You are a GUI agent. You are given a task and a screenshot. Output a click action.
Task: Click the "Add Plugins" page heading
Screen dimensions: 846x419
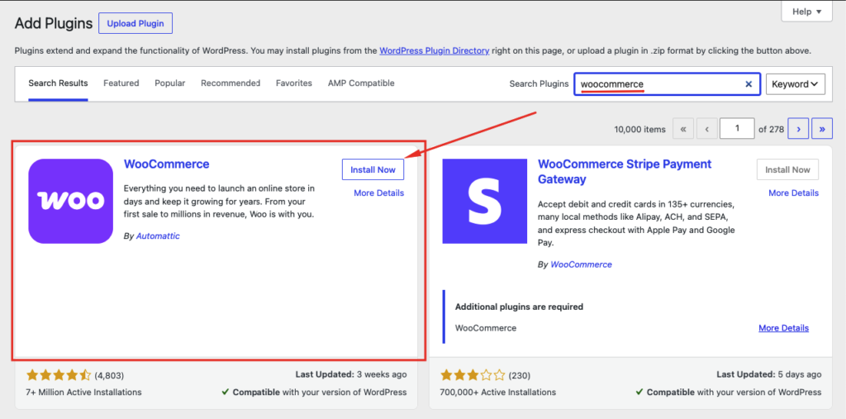[54, 23]
